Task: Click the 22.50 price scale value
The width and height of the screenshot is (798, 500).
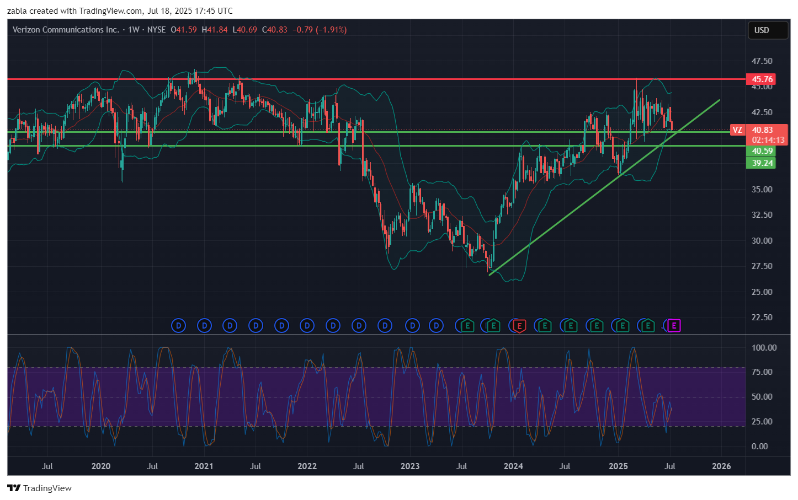Action: pos(762,318)
